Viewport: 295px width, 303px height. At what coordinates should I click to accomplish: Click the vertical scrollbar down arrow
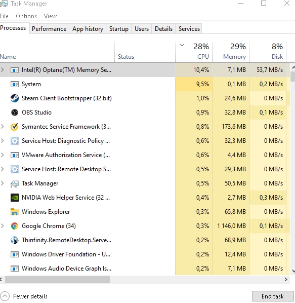293,271
